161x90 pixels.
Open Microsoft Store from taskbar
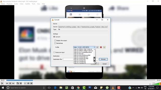coord(72,88)
